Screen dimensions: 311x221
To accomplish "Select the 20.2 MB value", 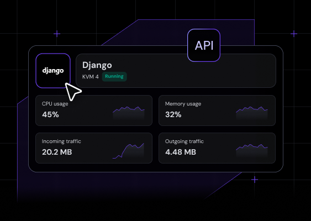I will (x=57, y=152).
